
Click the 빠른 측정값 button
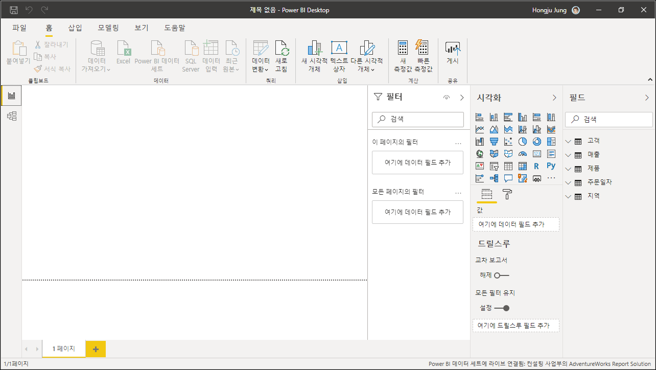coord(424,57)
